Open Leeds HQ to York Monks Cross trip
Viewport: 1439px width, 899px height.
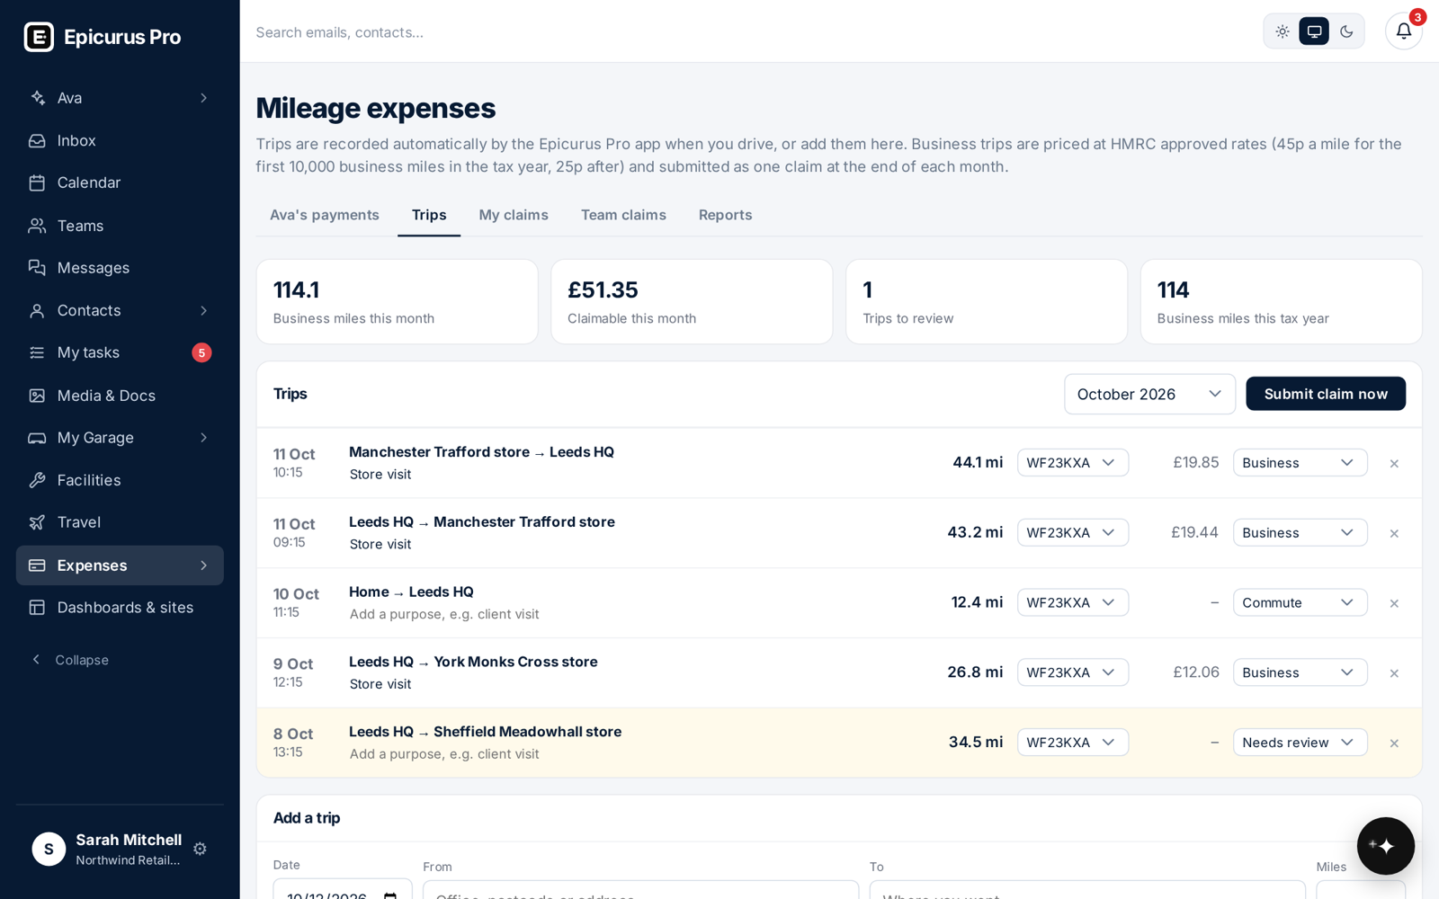(x=473, y=662)
